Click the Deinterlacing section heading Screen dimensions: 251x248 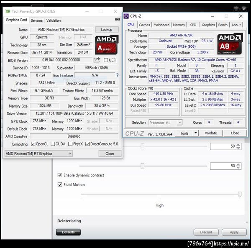click(x=69, y=221)
